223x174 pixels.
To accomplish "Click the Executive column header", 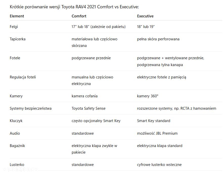I will click(145, 16).
